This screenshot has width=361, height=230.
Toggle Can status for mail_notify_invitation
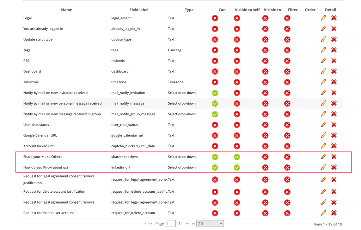(215, 93)
